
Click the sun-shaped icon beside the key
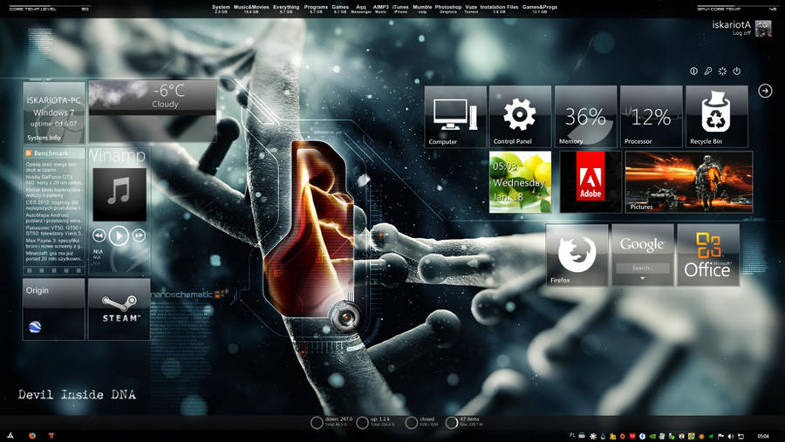tap(722, 71)
